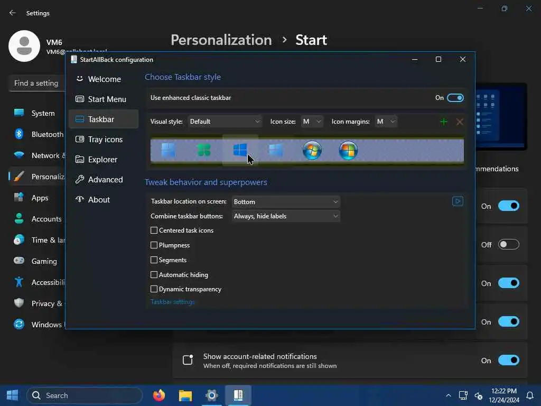Turn on the Off toggle in Settings
The image size is (541, 406).
click(x=509, y=244)
